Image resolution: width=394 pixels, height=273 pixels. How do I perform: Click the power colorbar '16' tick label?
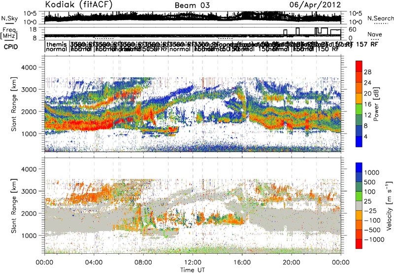[367, 104]
